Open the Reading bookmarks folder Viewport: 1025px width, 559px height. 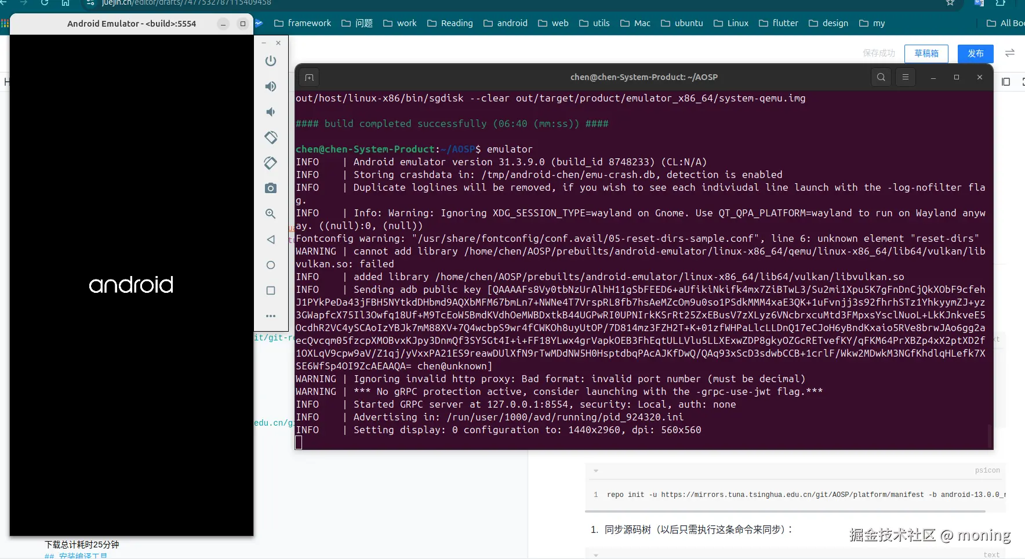450,23
